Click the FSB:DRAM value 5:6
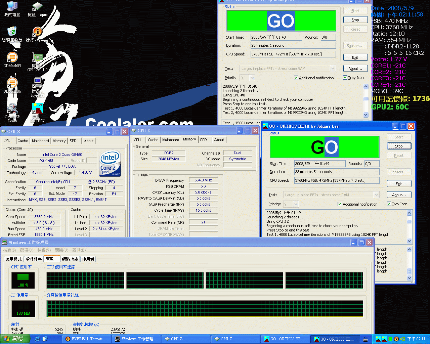430x344 pixels. [x=203, y=186]
